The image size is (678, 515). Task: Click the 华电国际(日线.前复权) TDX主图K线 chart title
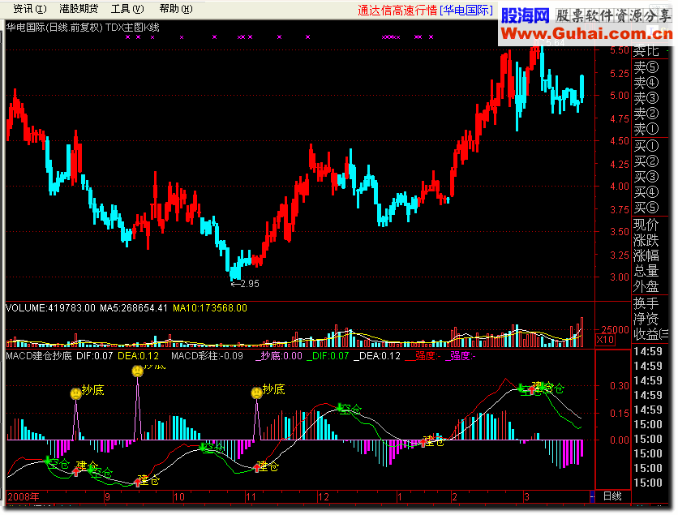(83, 28)
